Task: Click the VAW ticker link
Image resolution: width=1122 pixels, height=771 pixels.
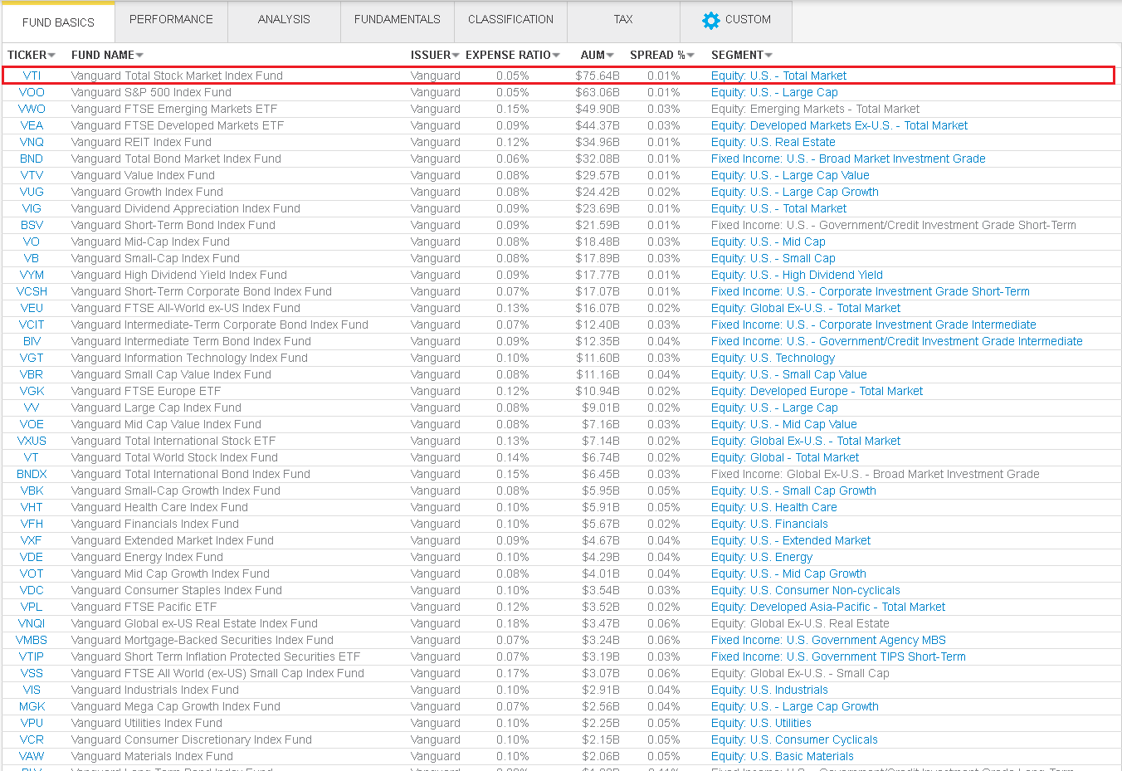Action: 32,756
